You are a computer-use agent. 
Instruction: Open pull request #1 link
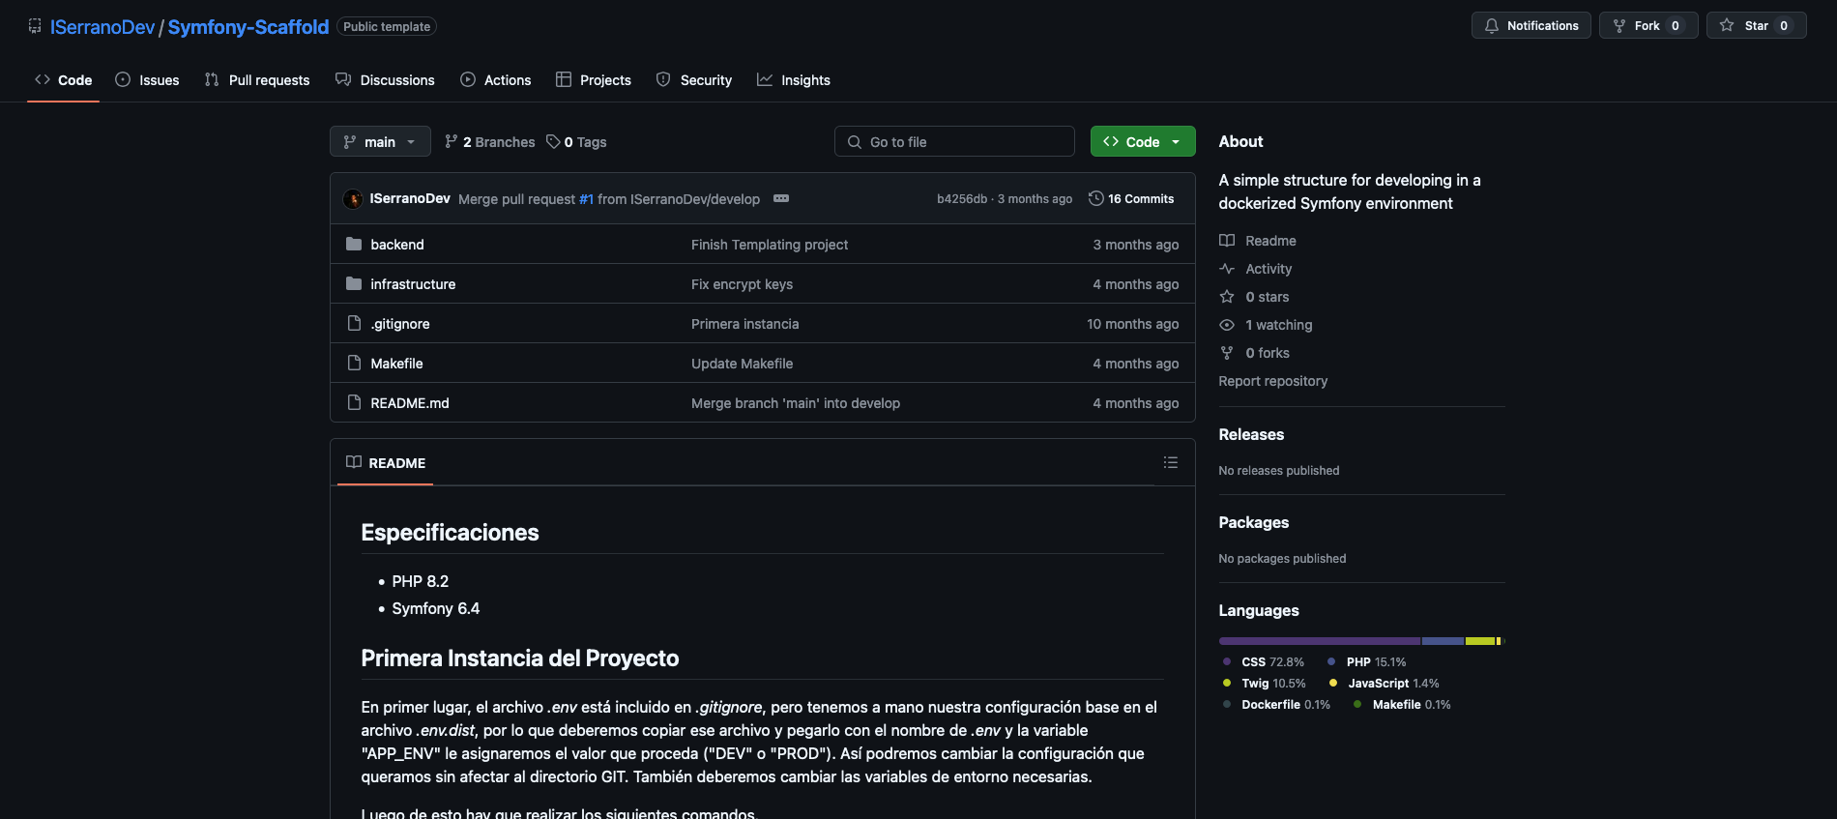pos(586,199)
